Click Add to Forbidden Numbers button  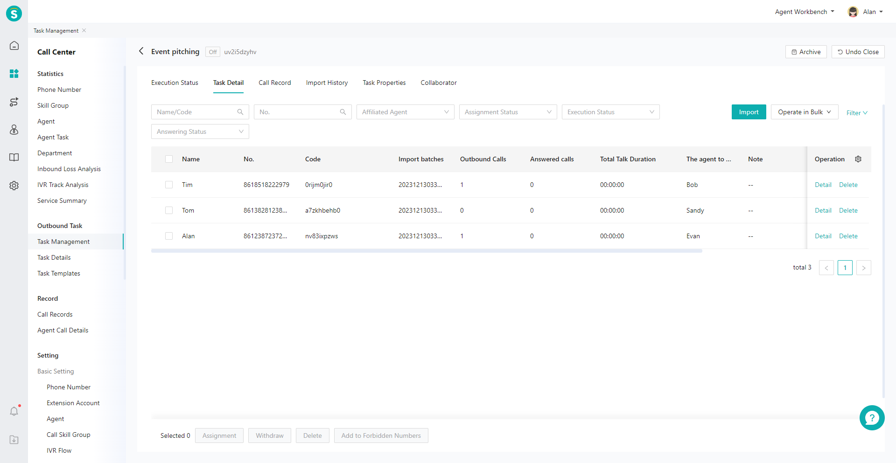(381, 435)
